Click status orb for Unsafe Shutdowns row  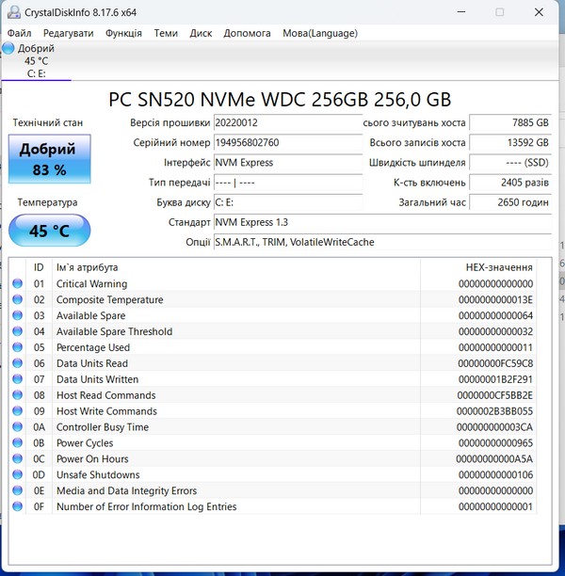point(18,475)
